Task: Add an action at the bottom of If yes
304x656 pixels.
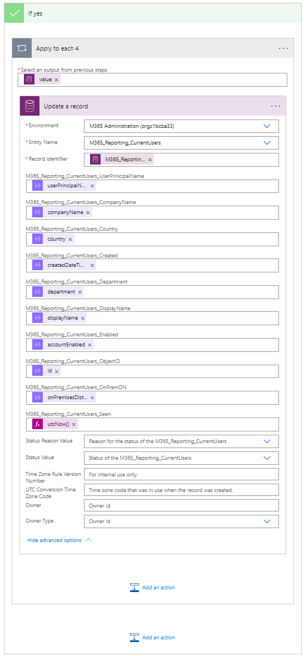Action: click(152, 638)
